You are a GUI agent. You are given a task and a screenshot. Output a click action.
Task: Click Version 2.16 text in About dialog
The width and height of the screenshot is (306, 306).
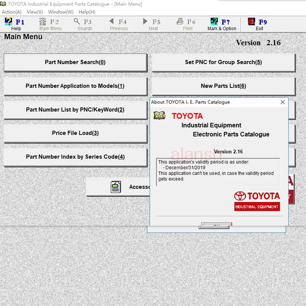tap(228, 152)
